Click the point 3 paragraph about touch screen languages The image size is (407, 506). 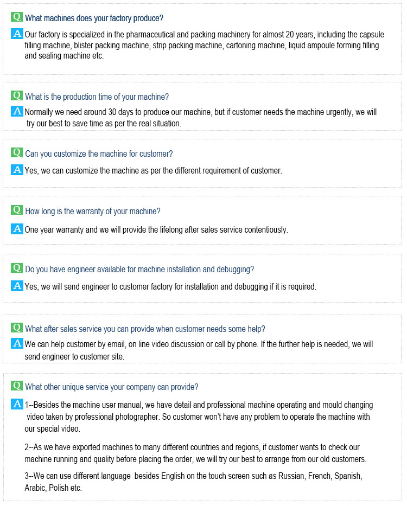point(193,482)
